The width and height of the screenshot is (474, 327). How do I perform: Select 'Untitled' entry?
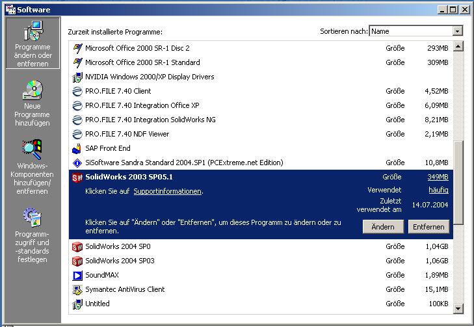(261, 304)
